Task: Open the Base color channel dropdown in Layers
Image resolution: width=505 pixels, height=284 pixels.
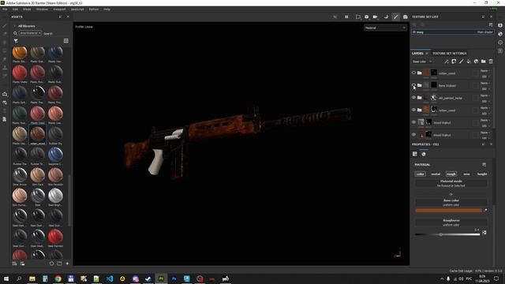Action: click(422, 62)
